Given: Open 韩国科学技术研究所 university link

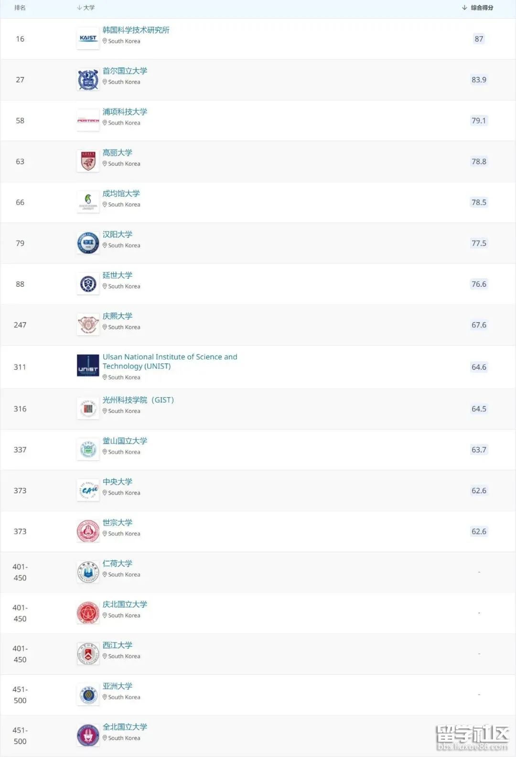Looking at the screenshot, I should [x=136, y=30].
